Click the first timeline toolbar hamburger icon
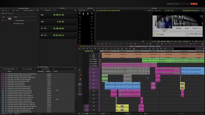This screenshot has height=115, width=205. 79,49
